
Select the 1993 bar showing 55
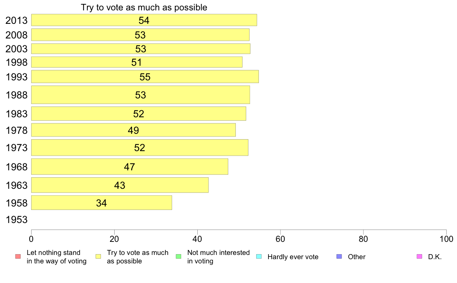pyautogui.click(x=145, y=77)
